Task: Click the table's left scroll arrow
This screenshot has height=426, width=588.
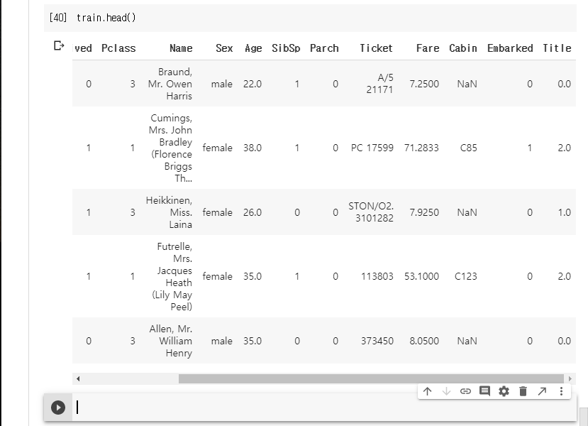Action: point(78,379)
